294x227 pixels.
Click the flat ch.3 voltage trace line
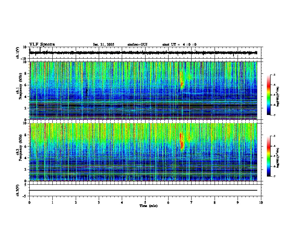tap(143, 190)
